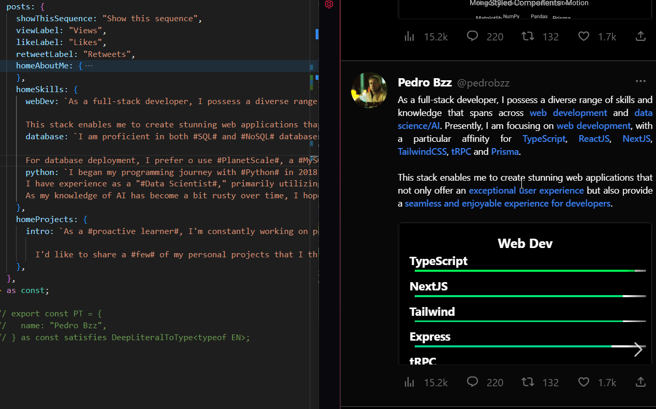The width and height of the screenshot is (656, 409).
Task: Click Pedro Bzz's profile avatar
Action: pyautogui.click(x=369, y=90)
